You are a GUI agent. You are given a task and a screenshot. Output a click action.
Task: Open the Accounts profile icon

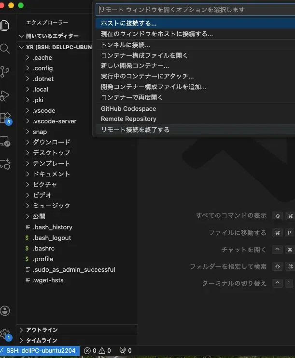click(x=5, y=311)
